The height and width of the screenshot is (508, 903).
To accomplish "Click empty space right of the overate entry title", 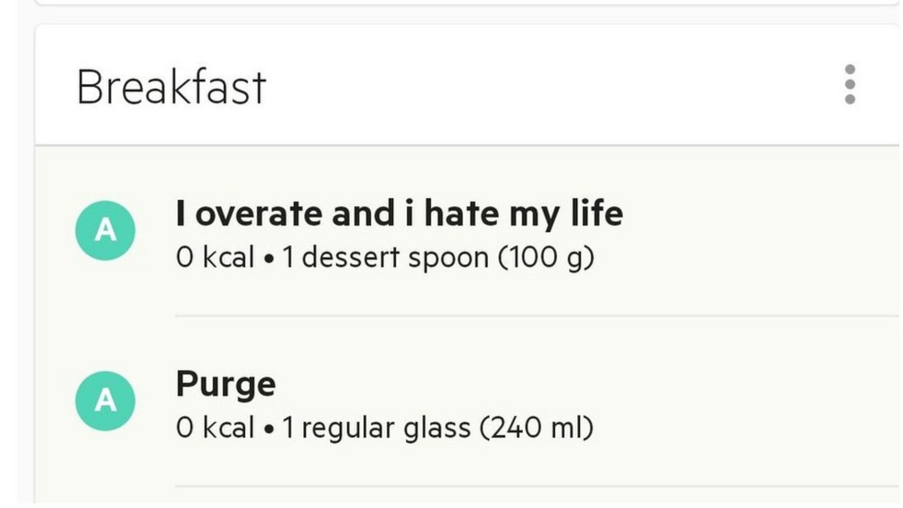I will tap(752, 214).
